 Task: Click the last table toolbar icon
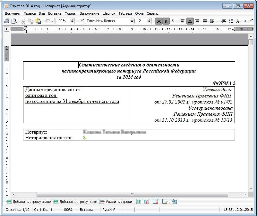click(x=174, y=202)
